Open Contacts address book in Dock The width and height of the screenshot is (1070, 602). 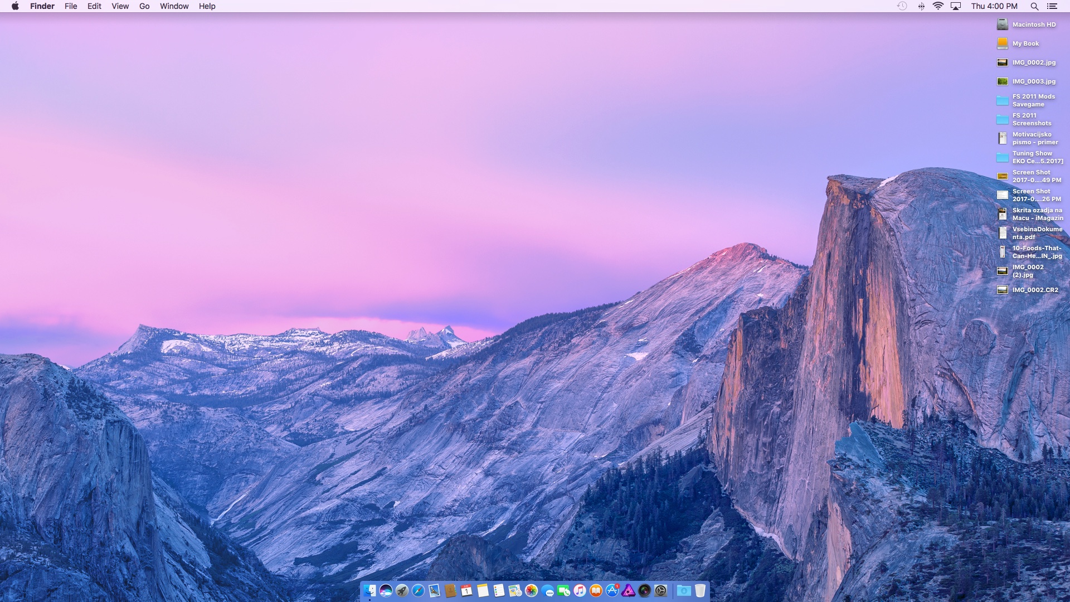[450, 591]
